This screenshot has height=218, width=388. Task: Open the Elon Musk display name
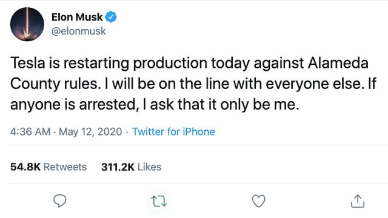point(77,17)
